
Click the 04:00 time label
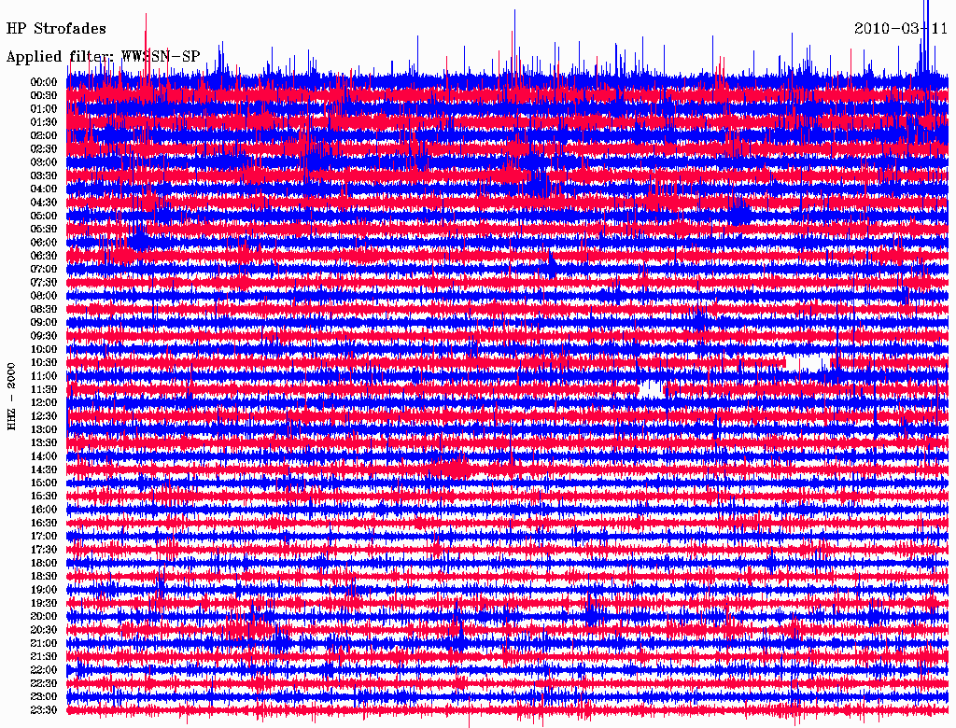[44, 189]
